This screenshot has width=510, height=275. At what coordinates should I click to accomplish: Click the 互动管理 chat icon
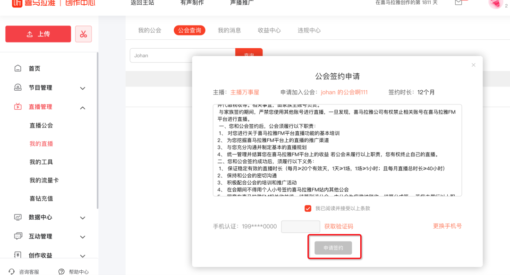point(18,236)
